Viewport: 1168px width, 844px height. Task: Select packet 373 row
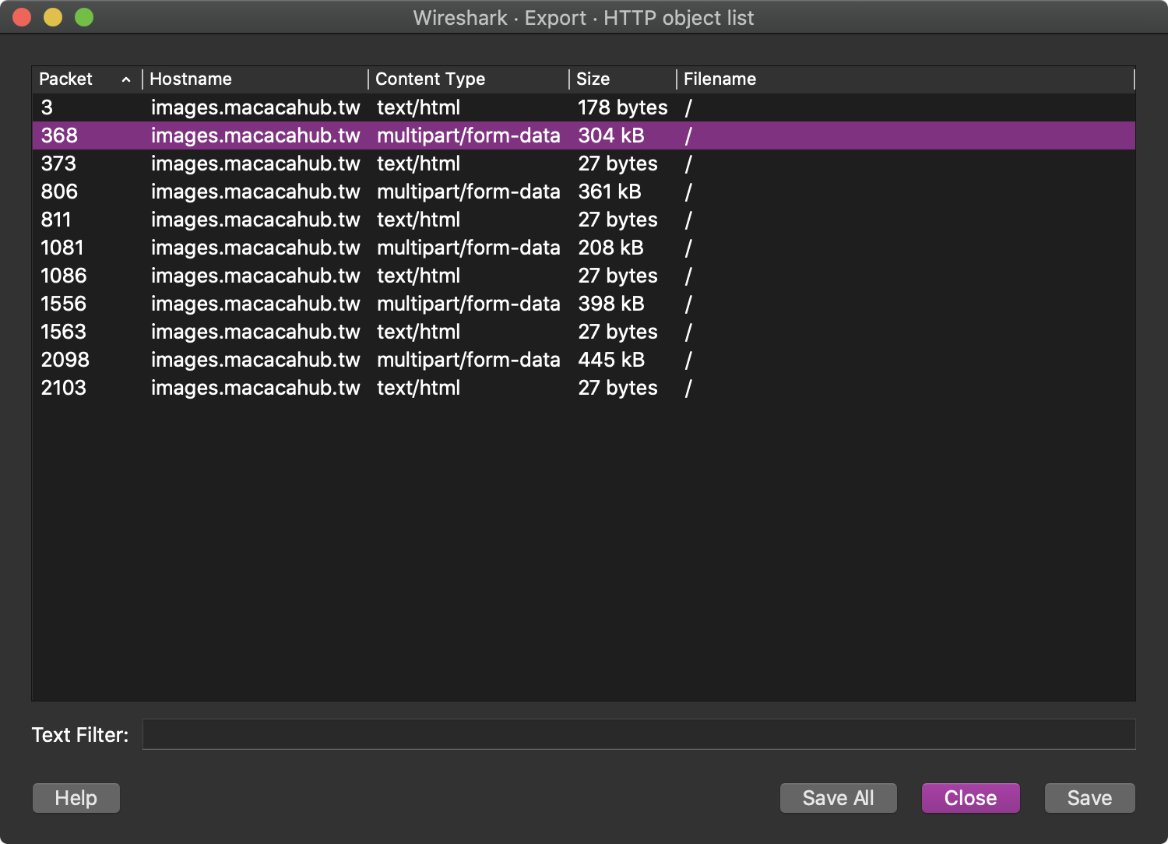pyautogui.click(x=583, y=164)
